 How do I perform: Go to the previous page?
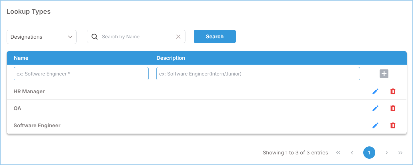coord(352,153)
